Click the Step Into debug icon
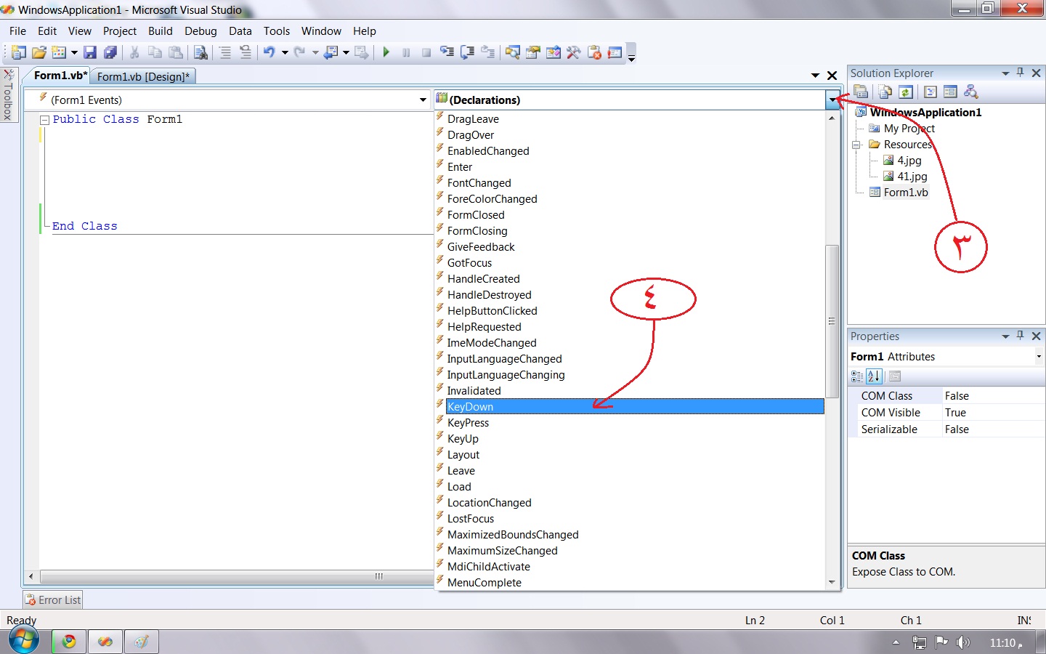1046x654 pixels. click(447, 52)
